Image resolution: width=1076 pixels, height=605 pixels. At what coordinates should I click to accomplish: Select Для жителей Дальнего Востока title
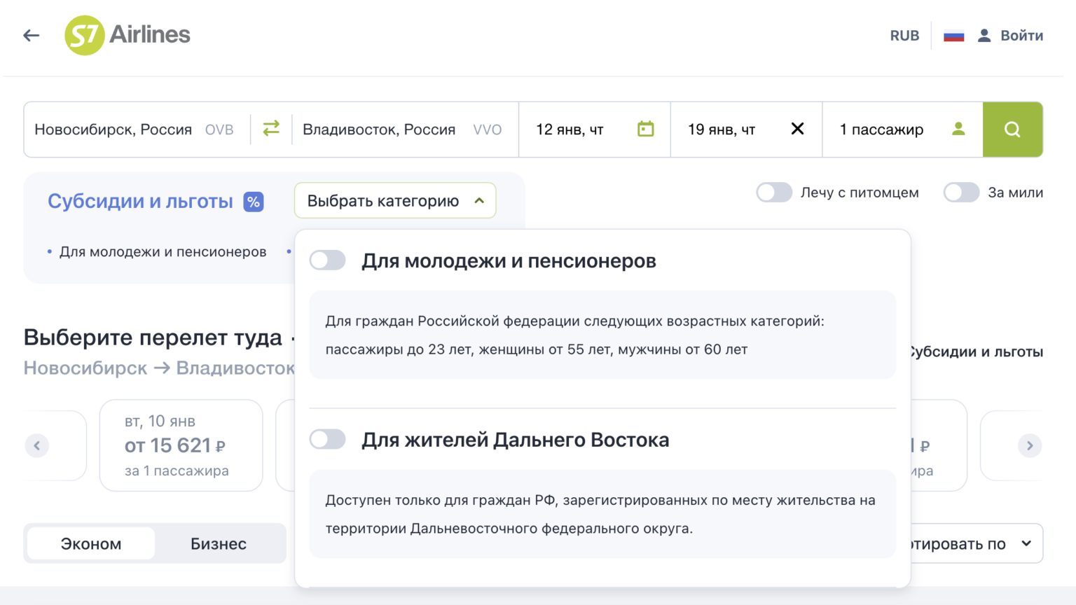point(516,440)
